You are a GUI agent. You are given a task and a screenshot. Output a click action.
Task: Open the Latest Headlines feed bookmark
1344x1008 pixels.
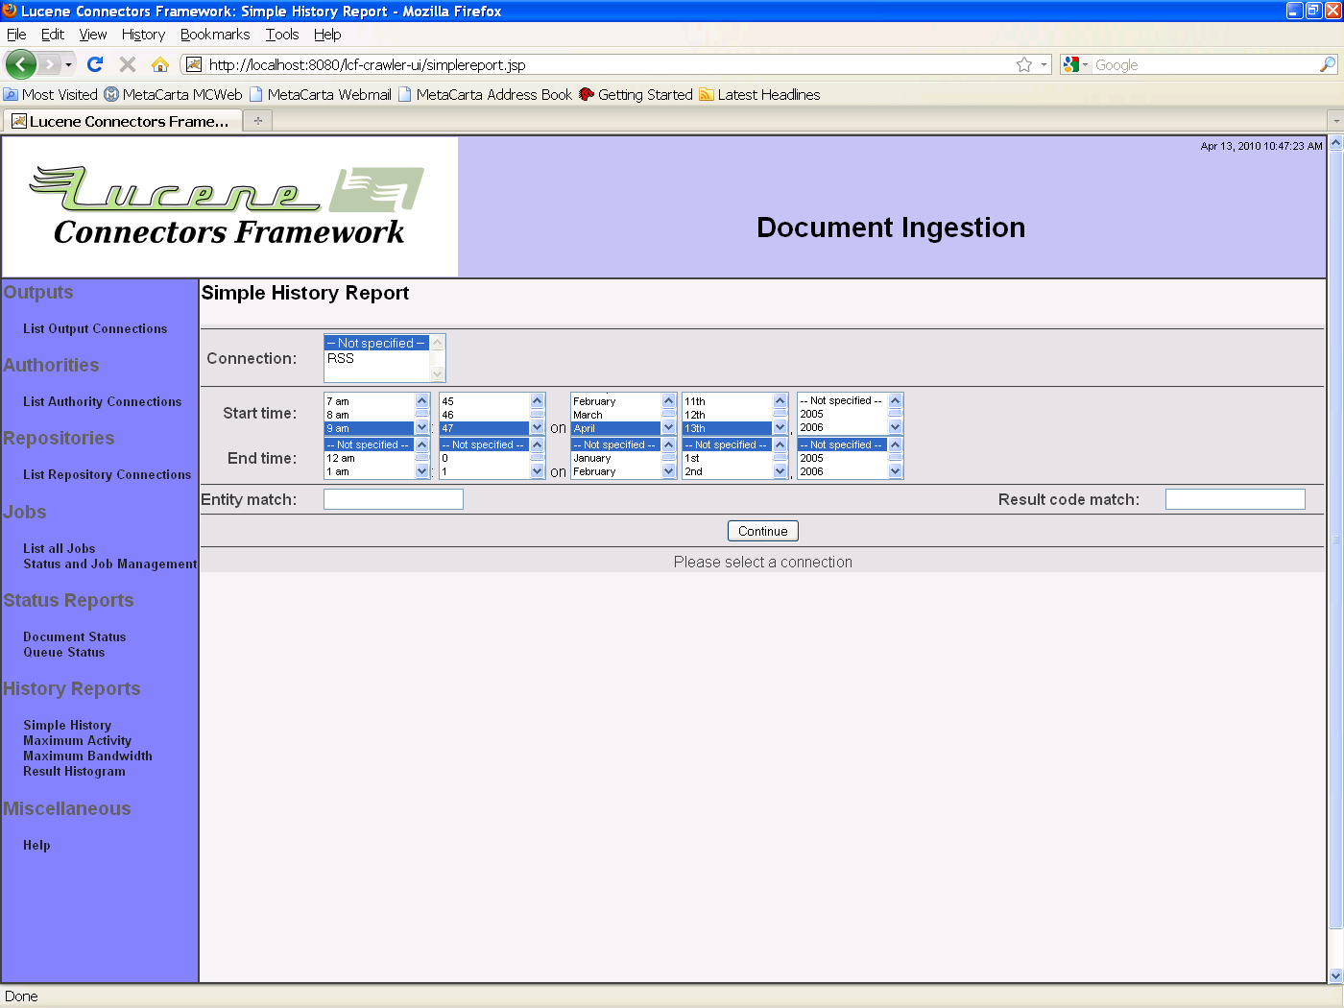768,94
